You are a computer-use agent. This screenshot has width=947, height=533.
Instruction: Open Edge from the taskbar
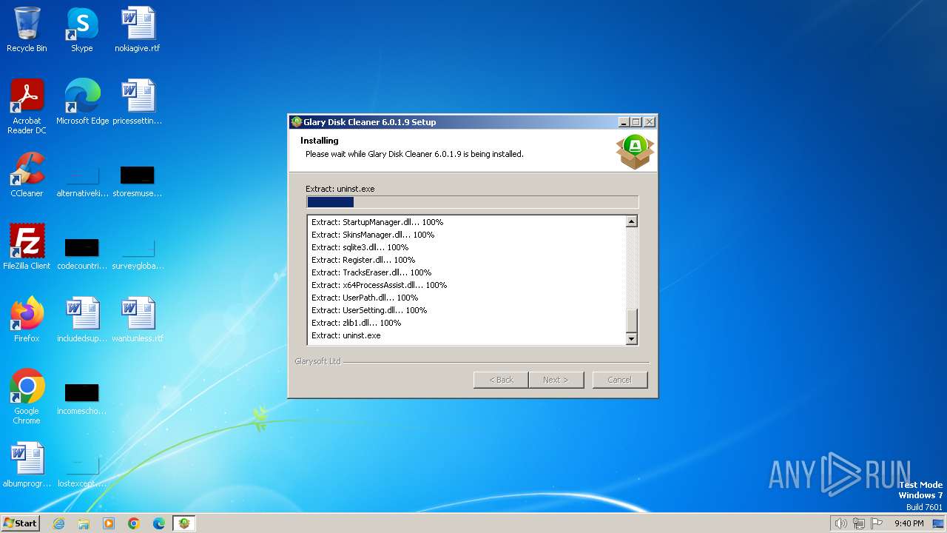(x=159, y=523)
